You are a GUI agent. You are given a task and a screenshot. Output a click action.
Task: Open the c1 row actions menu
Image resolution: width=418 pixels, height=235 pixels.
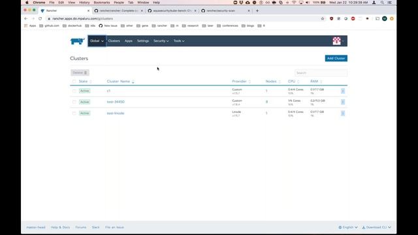(x=343, y=91)
